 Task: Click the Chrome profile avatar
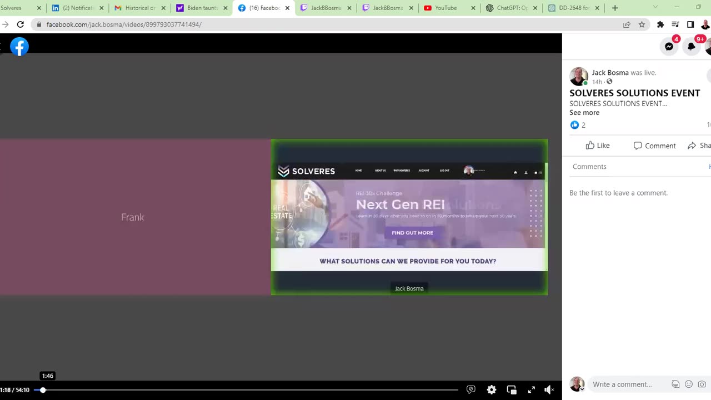coord(706,24)
